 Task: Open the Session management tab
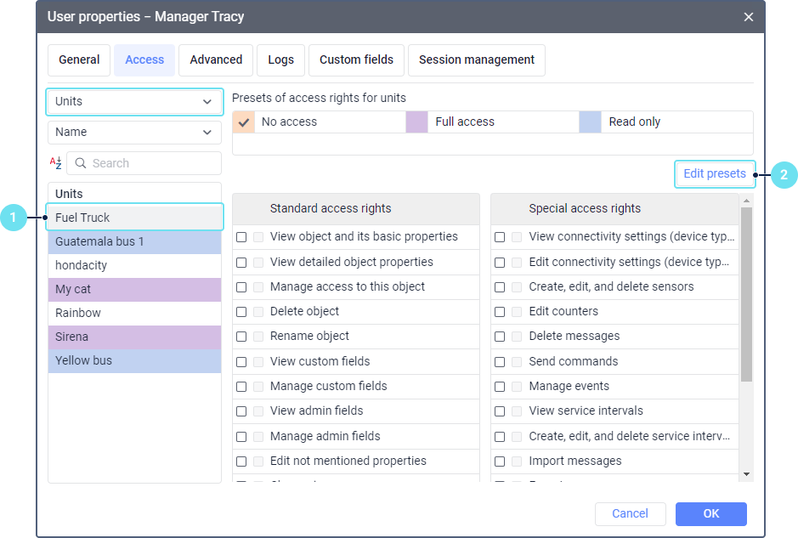click(x=477, y=59)
